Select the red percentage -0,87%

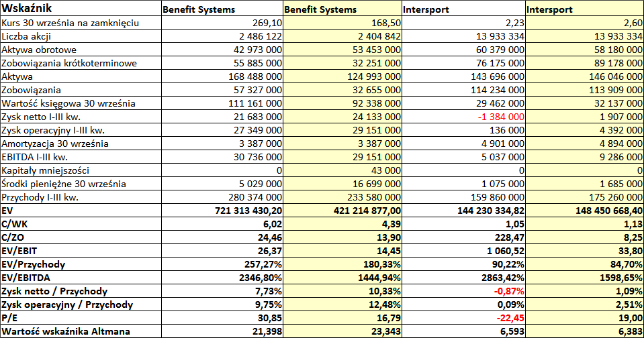pyautogui.click(x=464, y=291)
